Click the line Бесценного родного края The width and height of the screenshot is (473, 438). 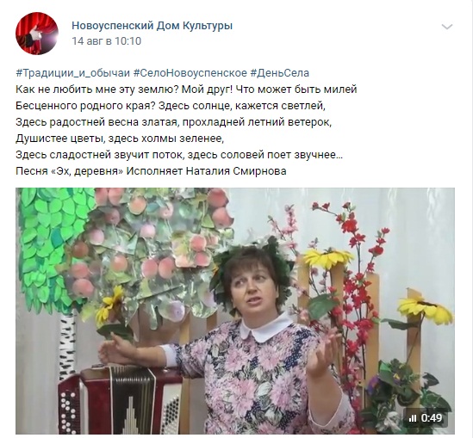171,106
